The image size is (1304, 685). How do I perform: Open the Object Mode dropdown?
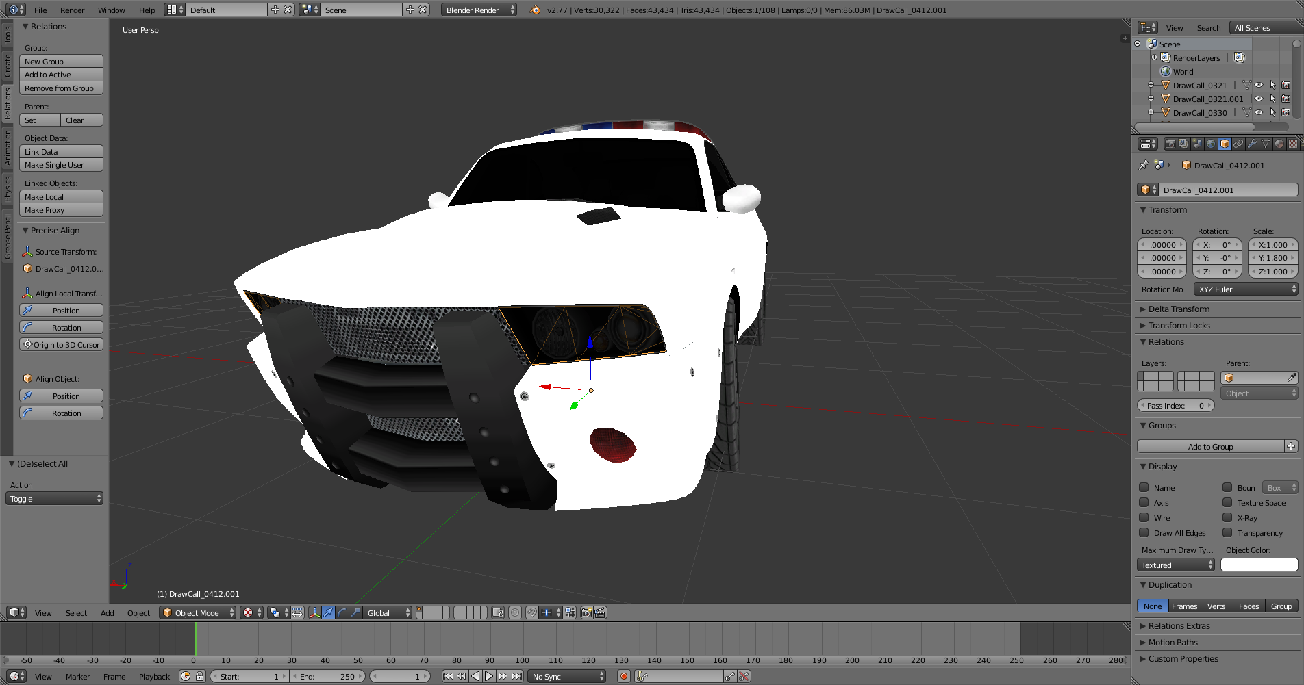197,612
